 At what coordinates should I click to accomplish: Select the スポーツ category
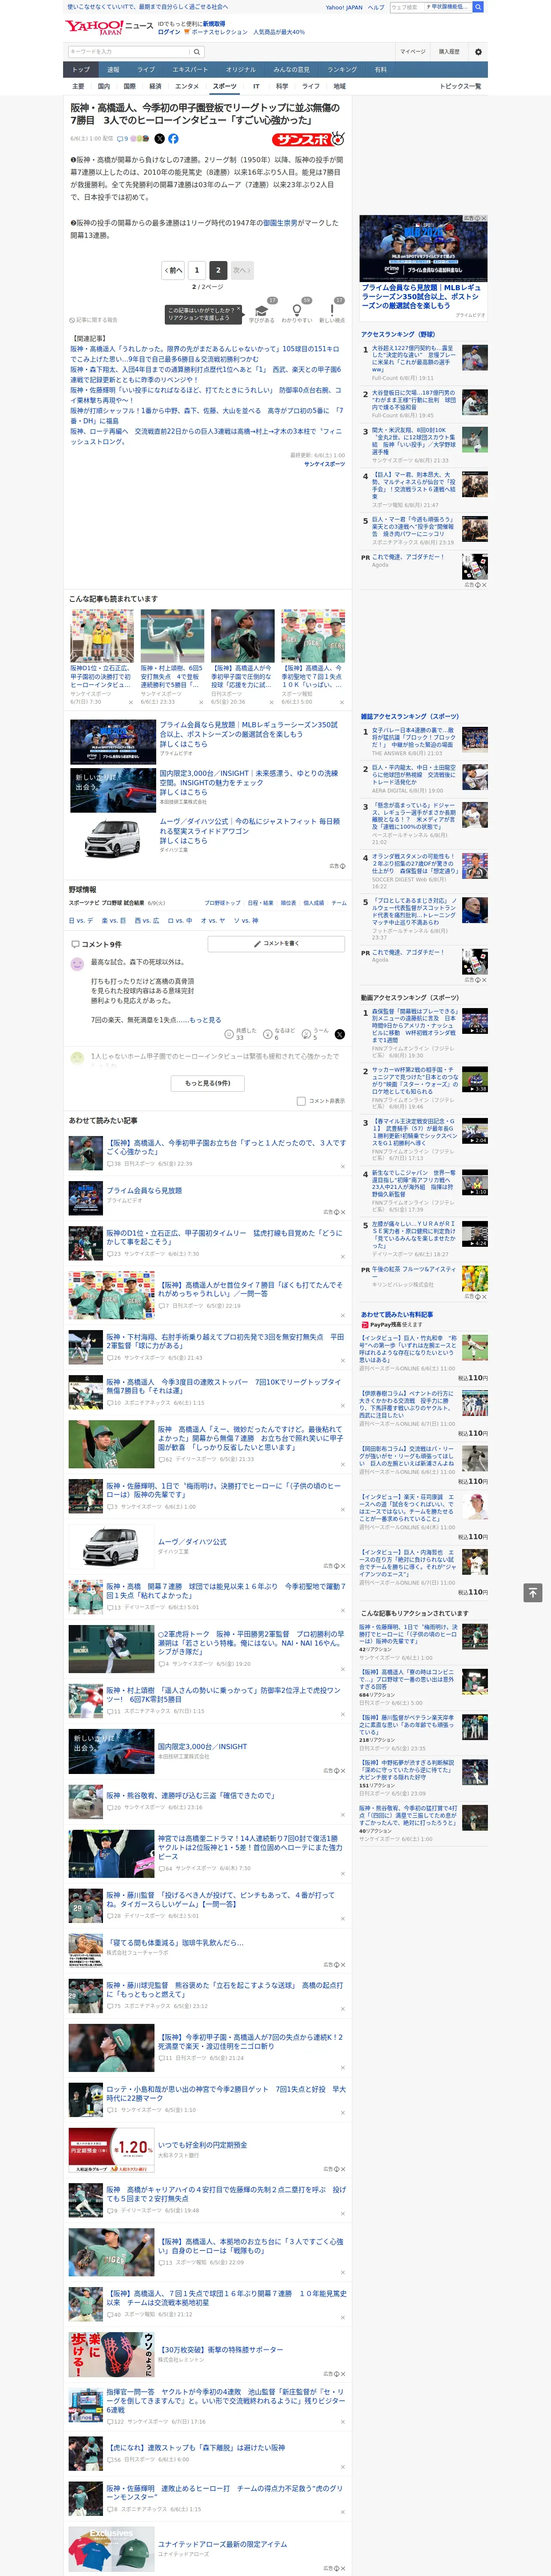click(225, 86)
